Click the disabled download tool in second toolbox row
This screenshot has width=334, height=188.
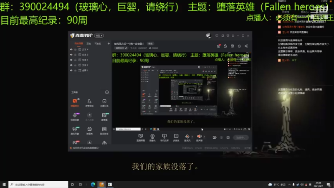(89, 117)
